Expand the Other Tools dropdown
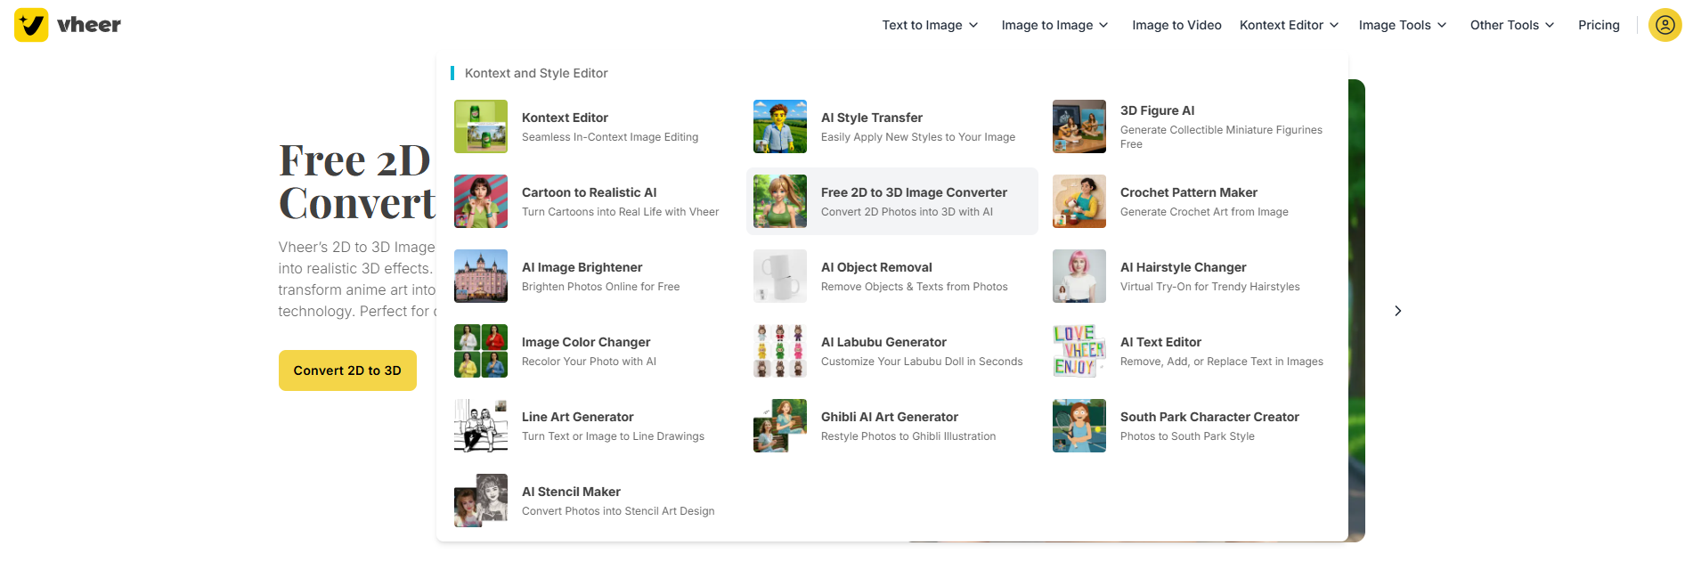 pyautogui.click(x=1511, y=25)
